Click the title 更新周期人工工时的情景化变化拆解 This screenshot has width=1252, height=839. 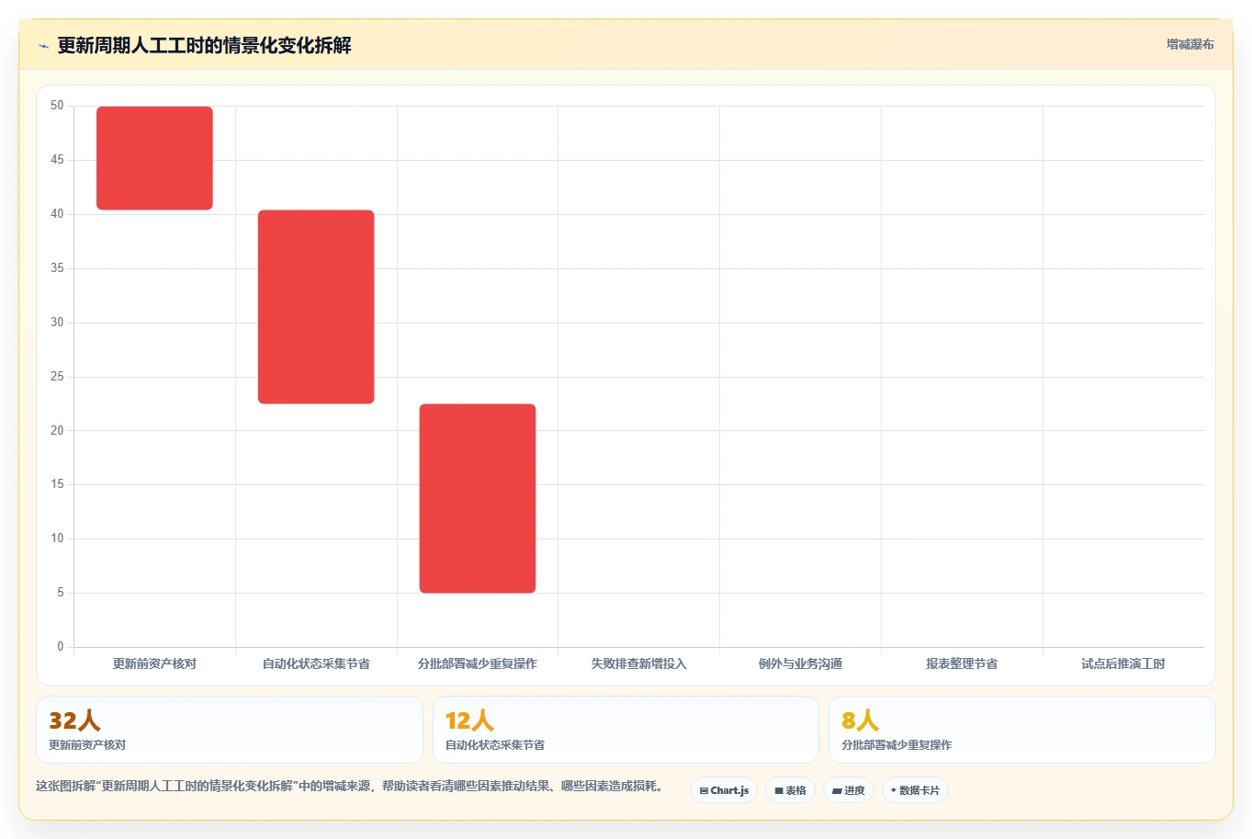click(x=204, y=45)
